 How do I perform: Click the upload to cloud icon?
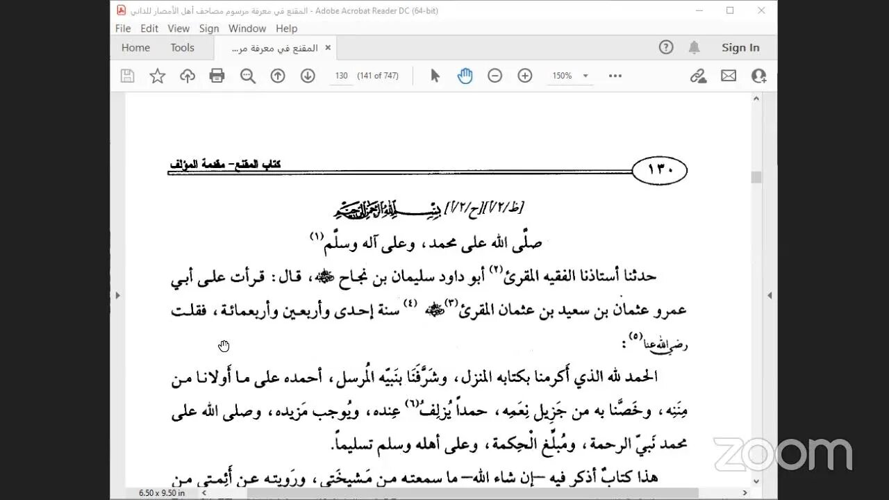pyautogui.click(x=188, y=76)
